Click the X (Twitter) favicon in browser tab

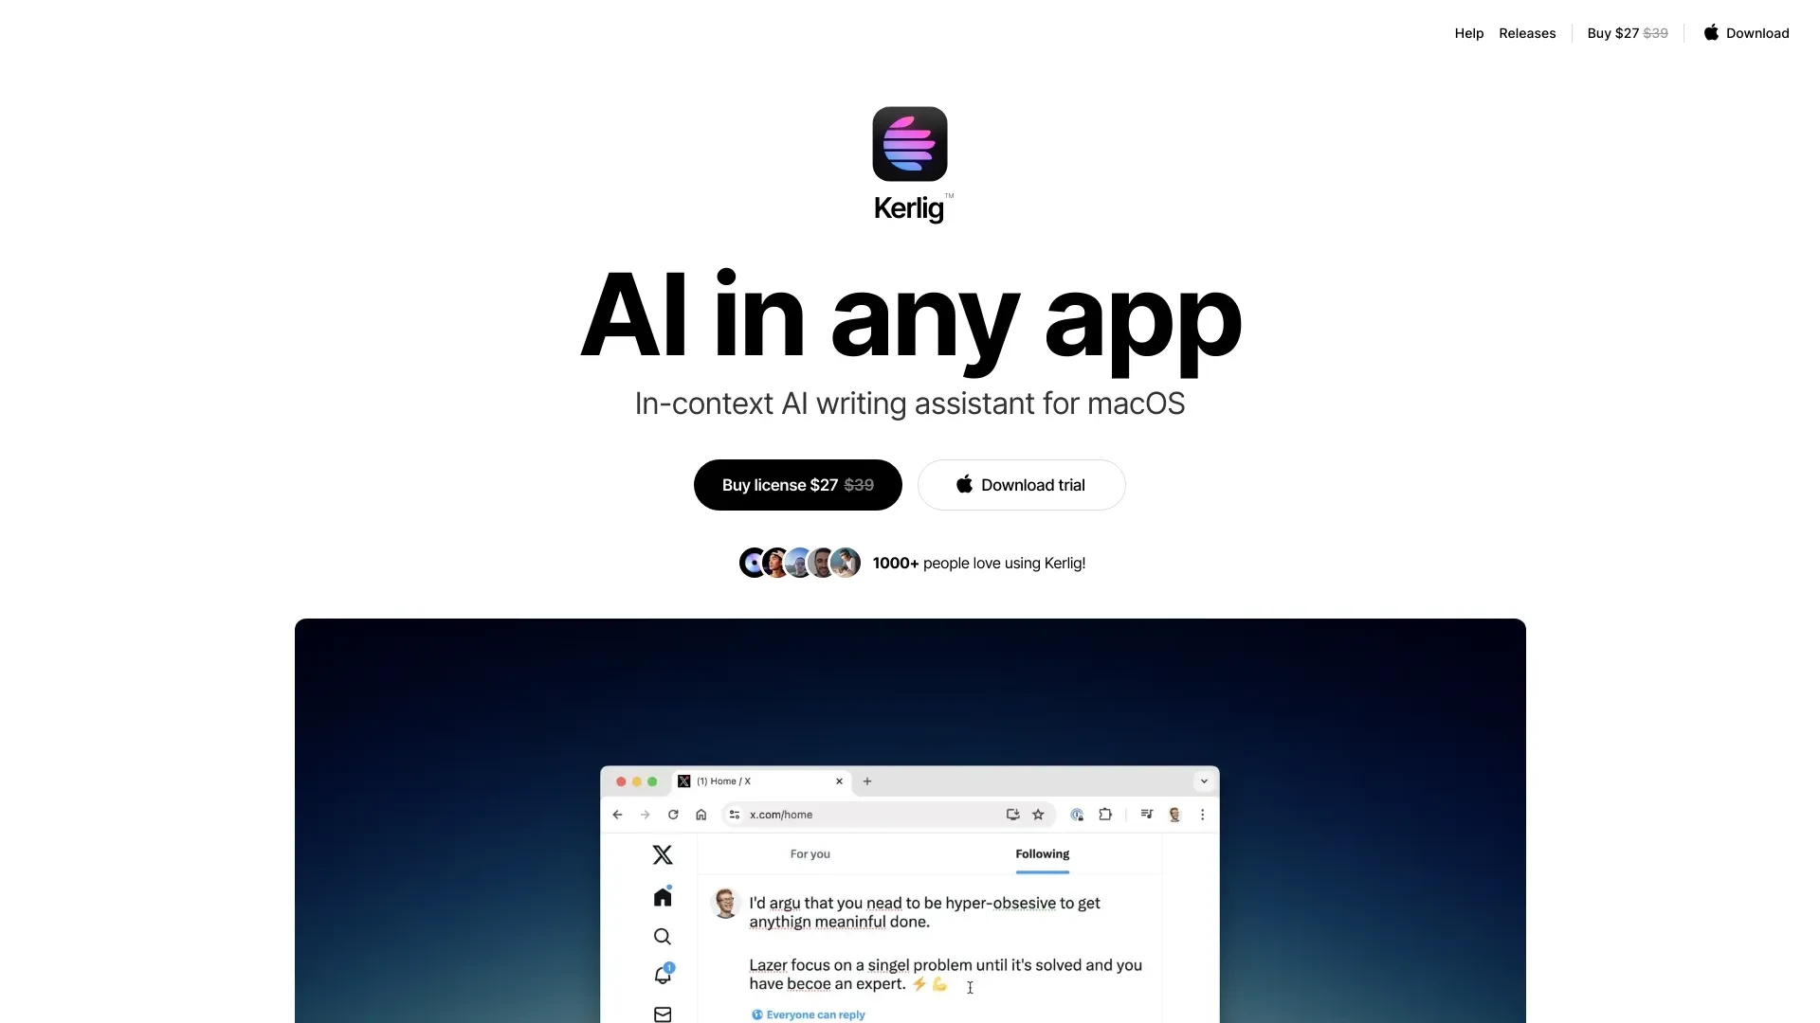[683, 781]
